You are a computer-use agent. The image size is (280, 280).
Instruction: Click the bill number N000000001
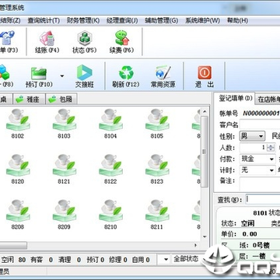(x=261, y=114)
